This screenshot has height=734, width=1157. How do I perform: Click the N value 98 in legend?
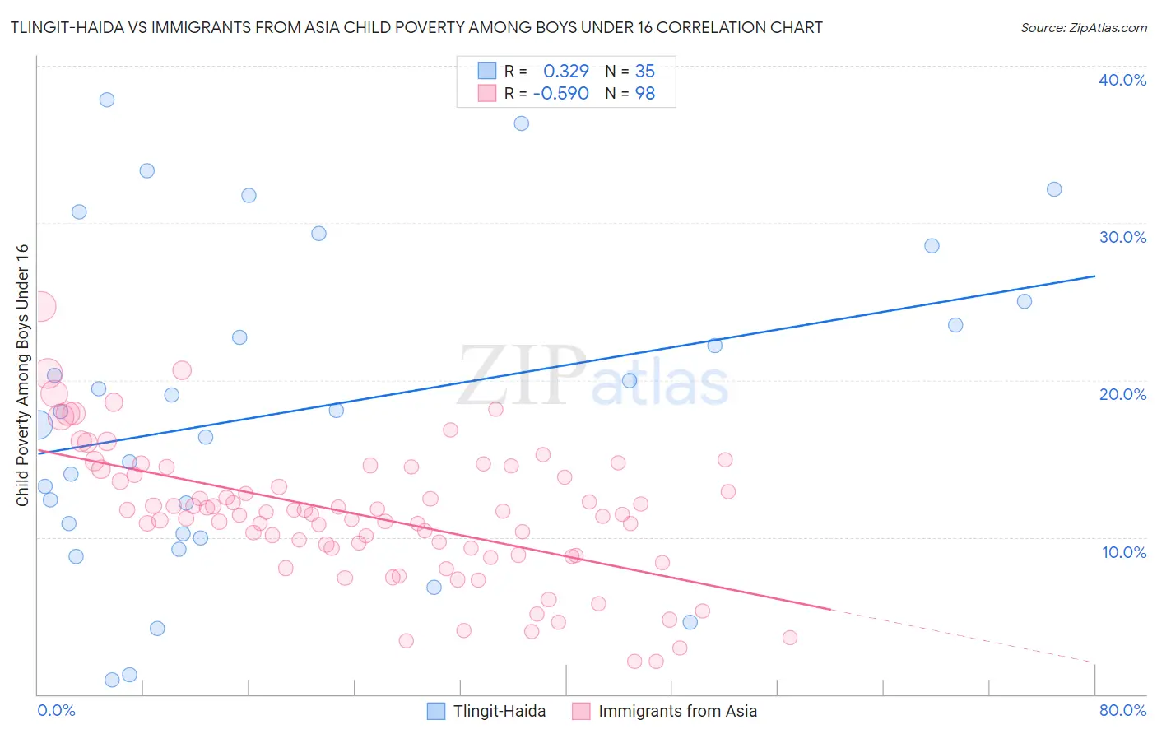[x=645, y=93]
